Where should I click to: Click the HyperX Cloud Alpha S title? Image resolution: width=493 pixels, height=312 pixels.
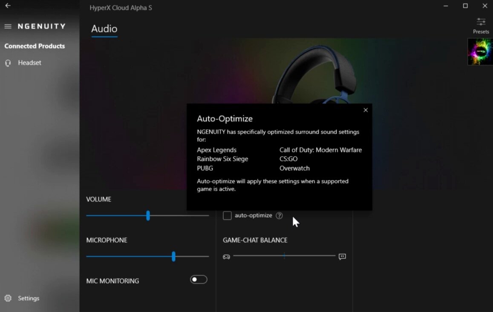121,8
